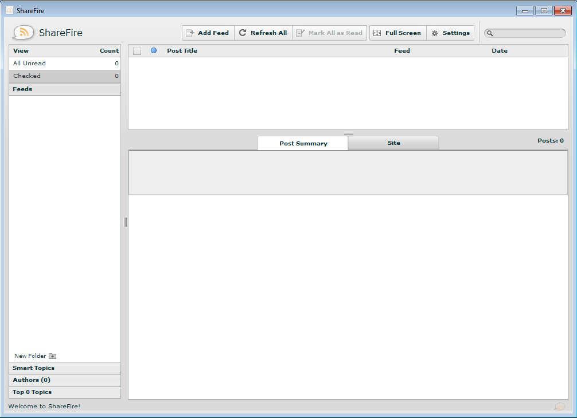577x418 pixels.
Task: Click the Posts: 0 counter
Action: (551, 141)
